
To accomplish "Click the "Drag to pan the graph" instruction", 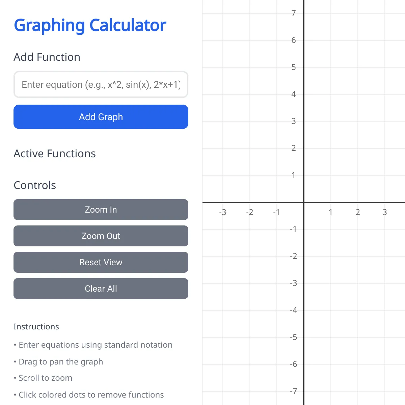I will 61,362.
